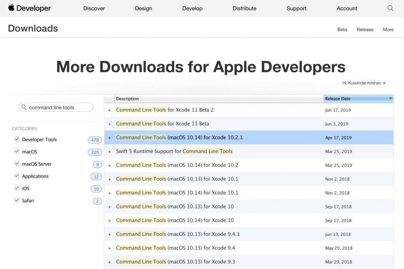Open the Discover menu
The height and width of the screenshot is (269, 404).
coord(94,8)
